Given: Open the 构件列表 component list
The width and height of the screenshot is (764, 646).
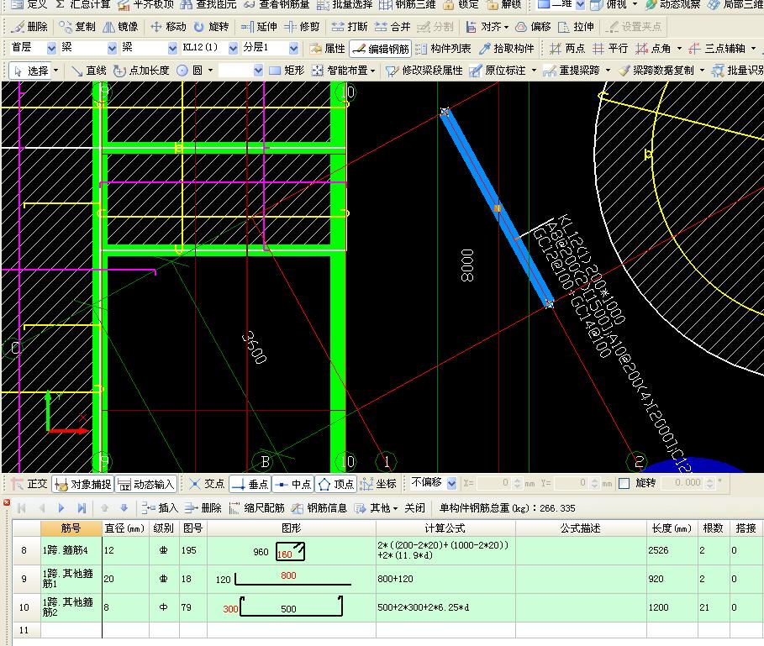Looking at the screenshot, I should click(443, 48).
